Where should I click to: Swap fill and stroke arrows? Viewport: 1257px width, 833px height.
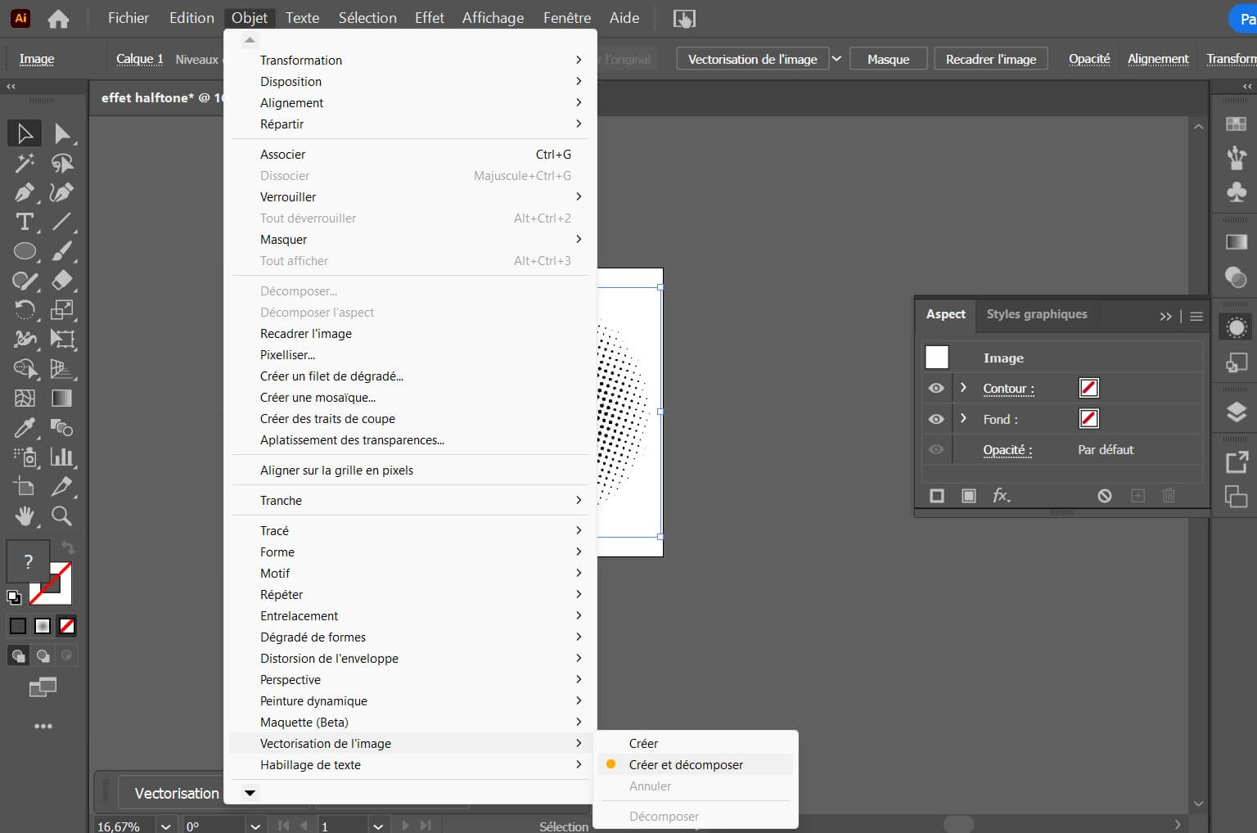pyautogui.click(x=68, y=547)
